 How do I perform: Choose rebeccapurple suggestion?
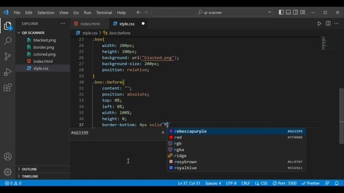click(236, 131)
